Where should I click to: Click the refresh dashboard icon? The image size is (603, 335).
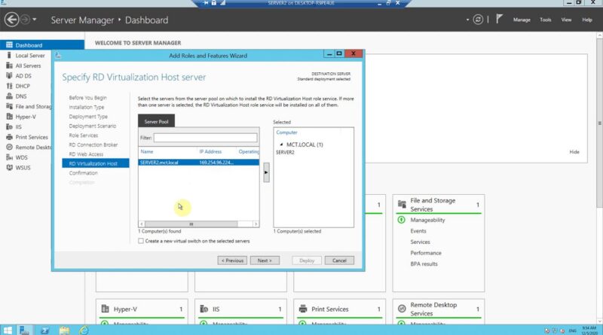click(478, 20)
